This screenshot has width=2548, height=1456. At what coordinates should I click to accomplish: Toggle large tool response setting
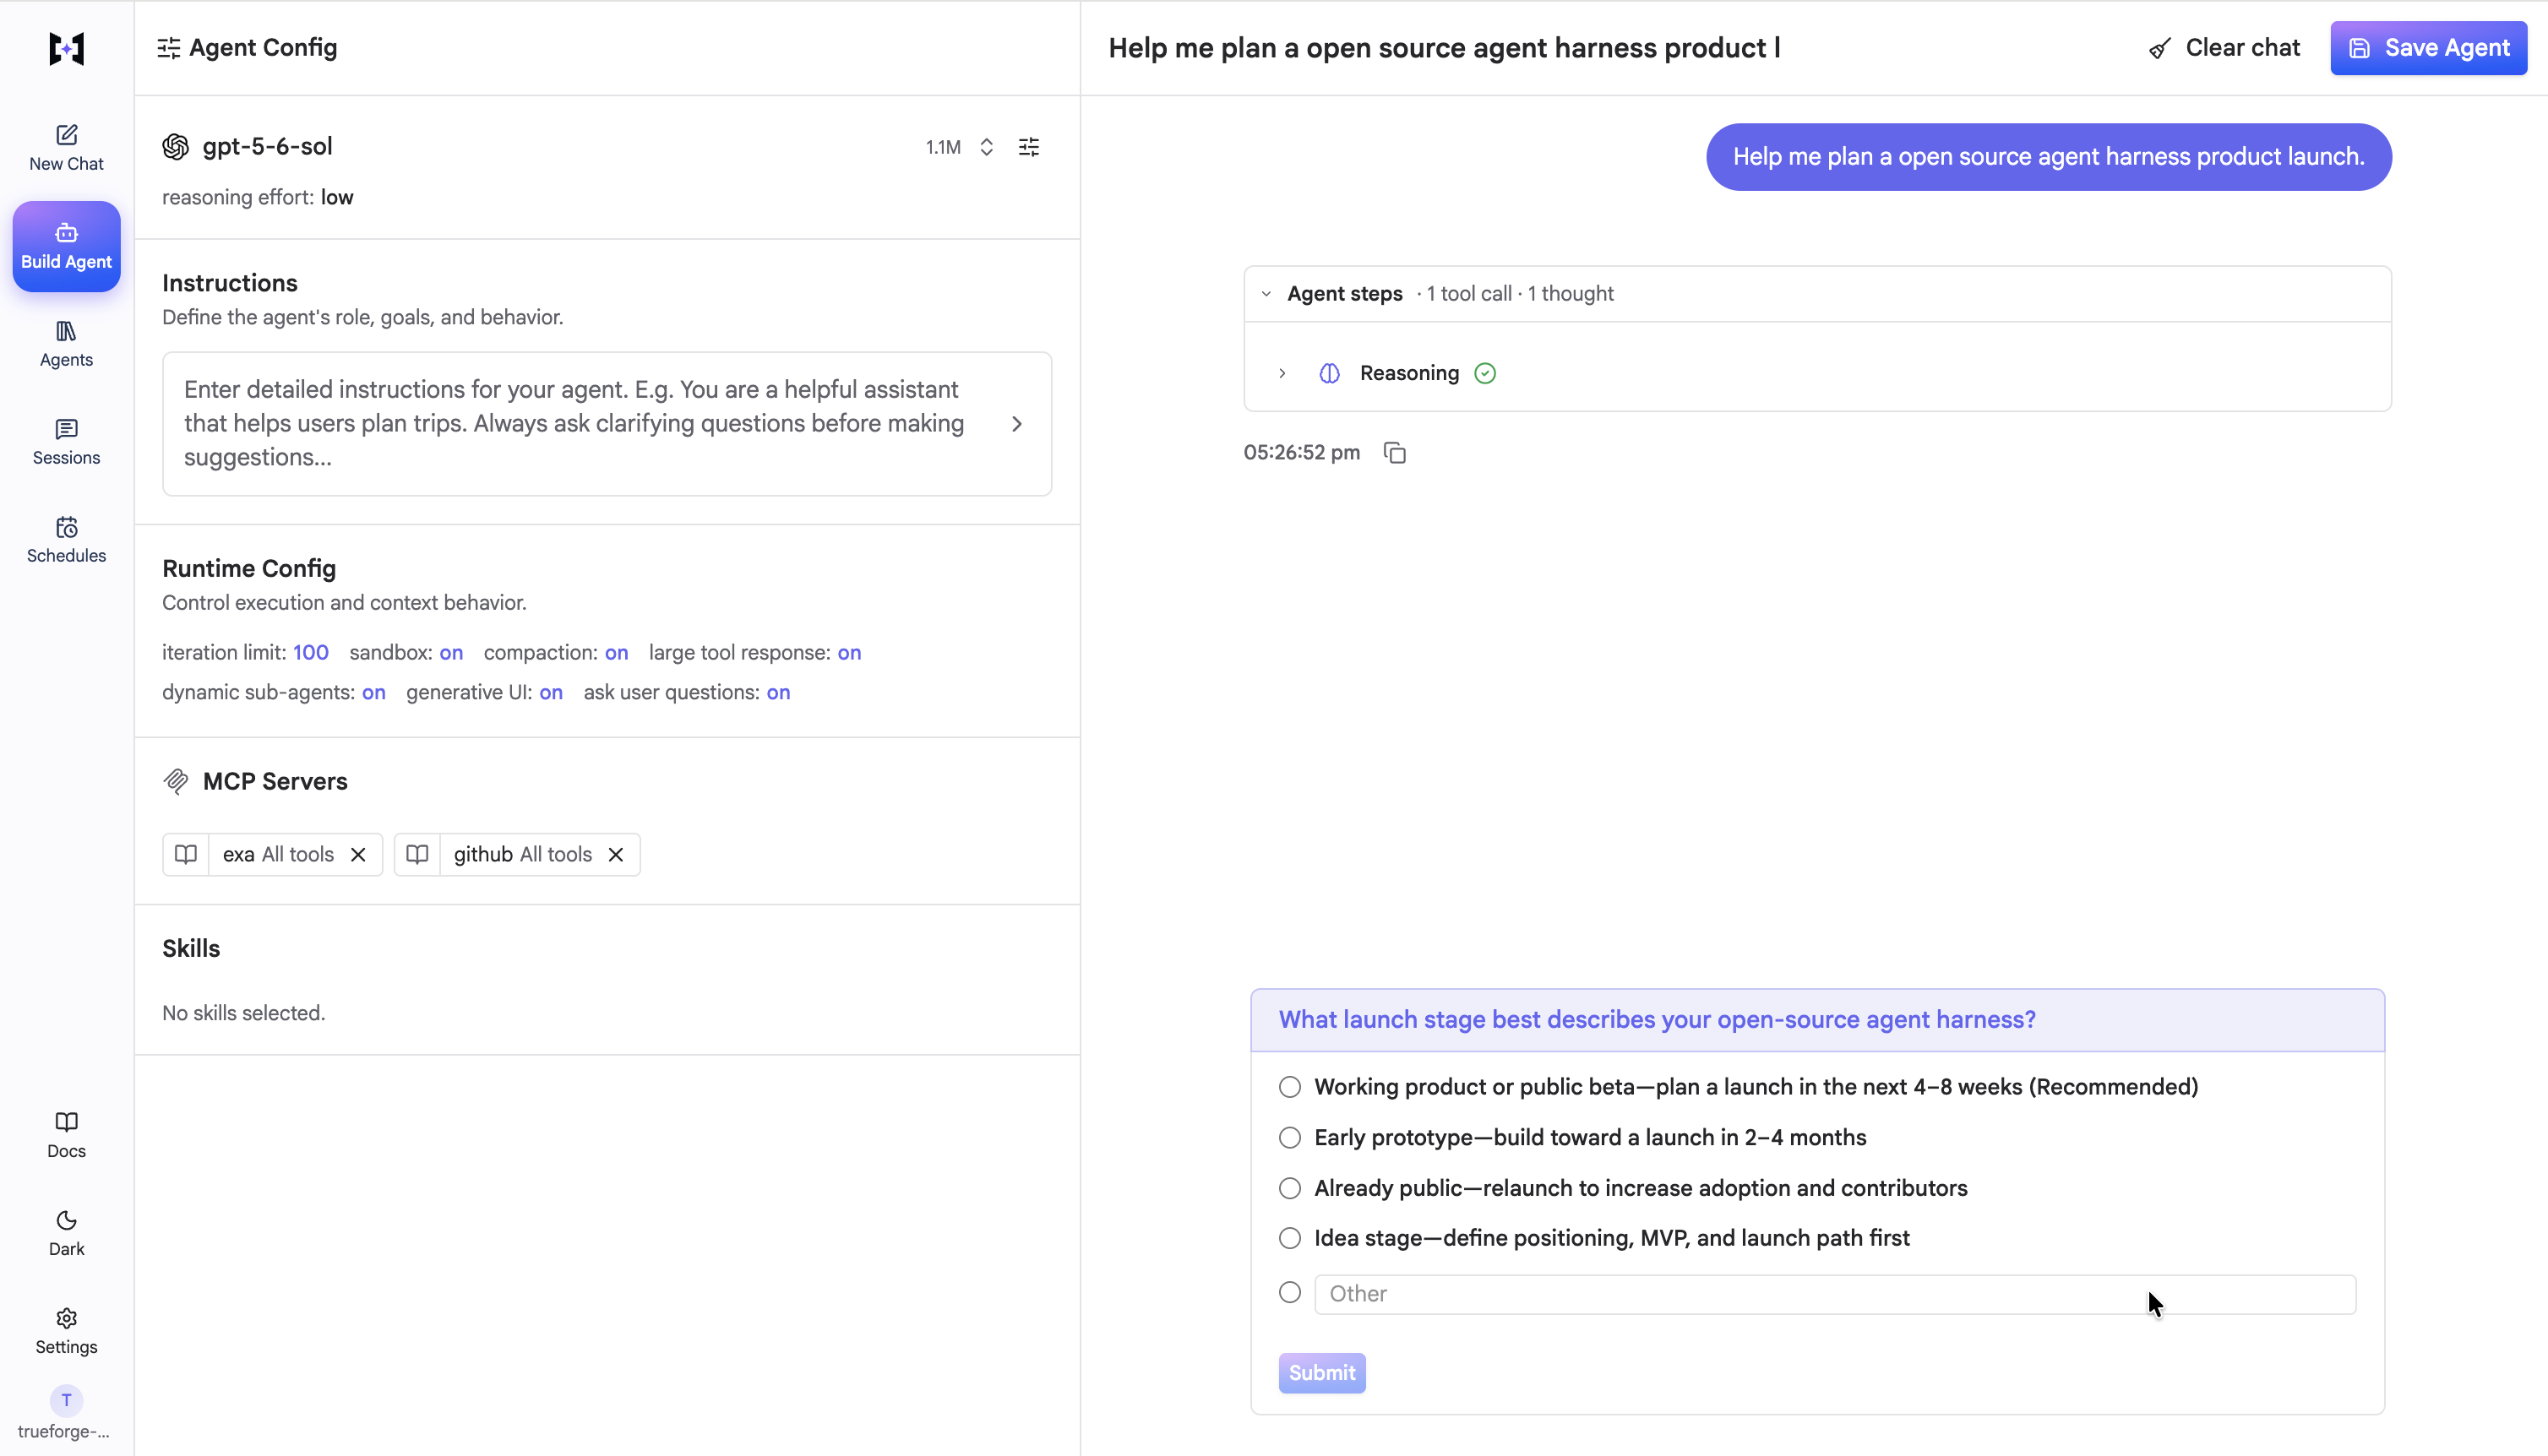(x=849, y=652)
